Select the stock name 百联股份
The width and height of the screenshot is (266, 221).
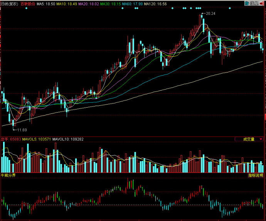(x=28, y=4)
